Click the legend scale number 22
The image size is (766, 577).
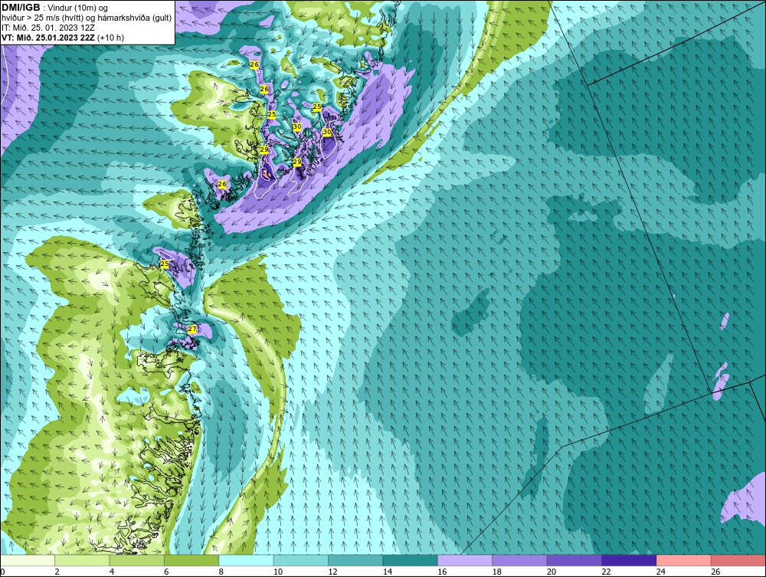[x=606, y=572]
